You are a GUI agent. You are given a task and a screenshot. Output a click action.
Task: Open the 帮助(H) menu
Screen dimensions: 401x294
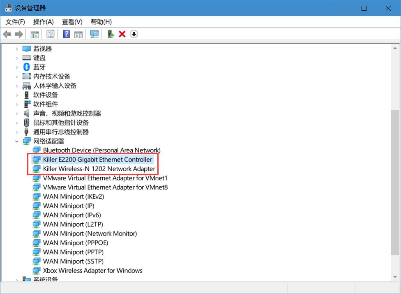tap(101, 22)
